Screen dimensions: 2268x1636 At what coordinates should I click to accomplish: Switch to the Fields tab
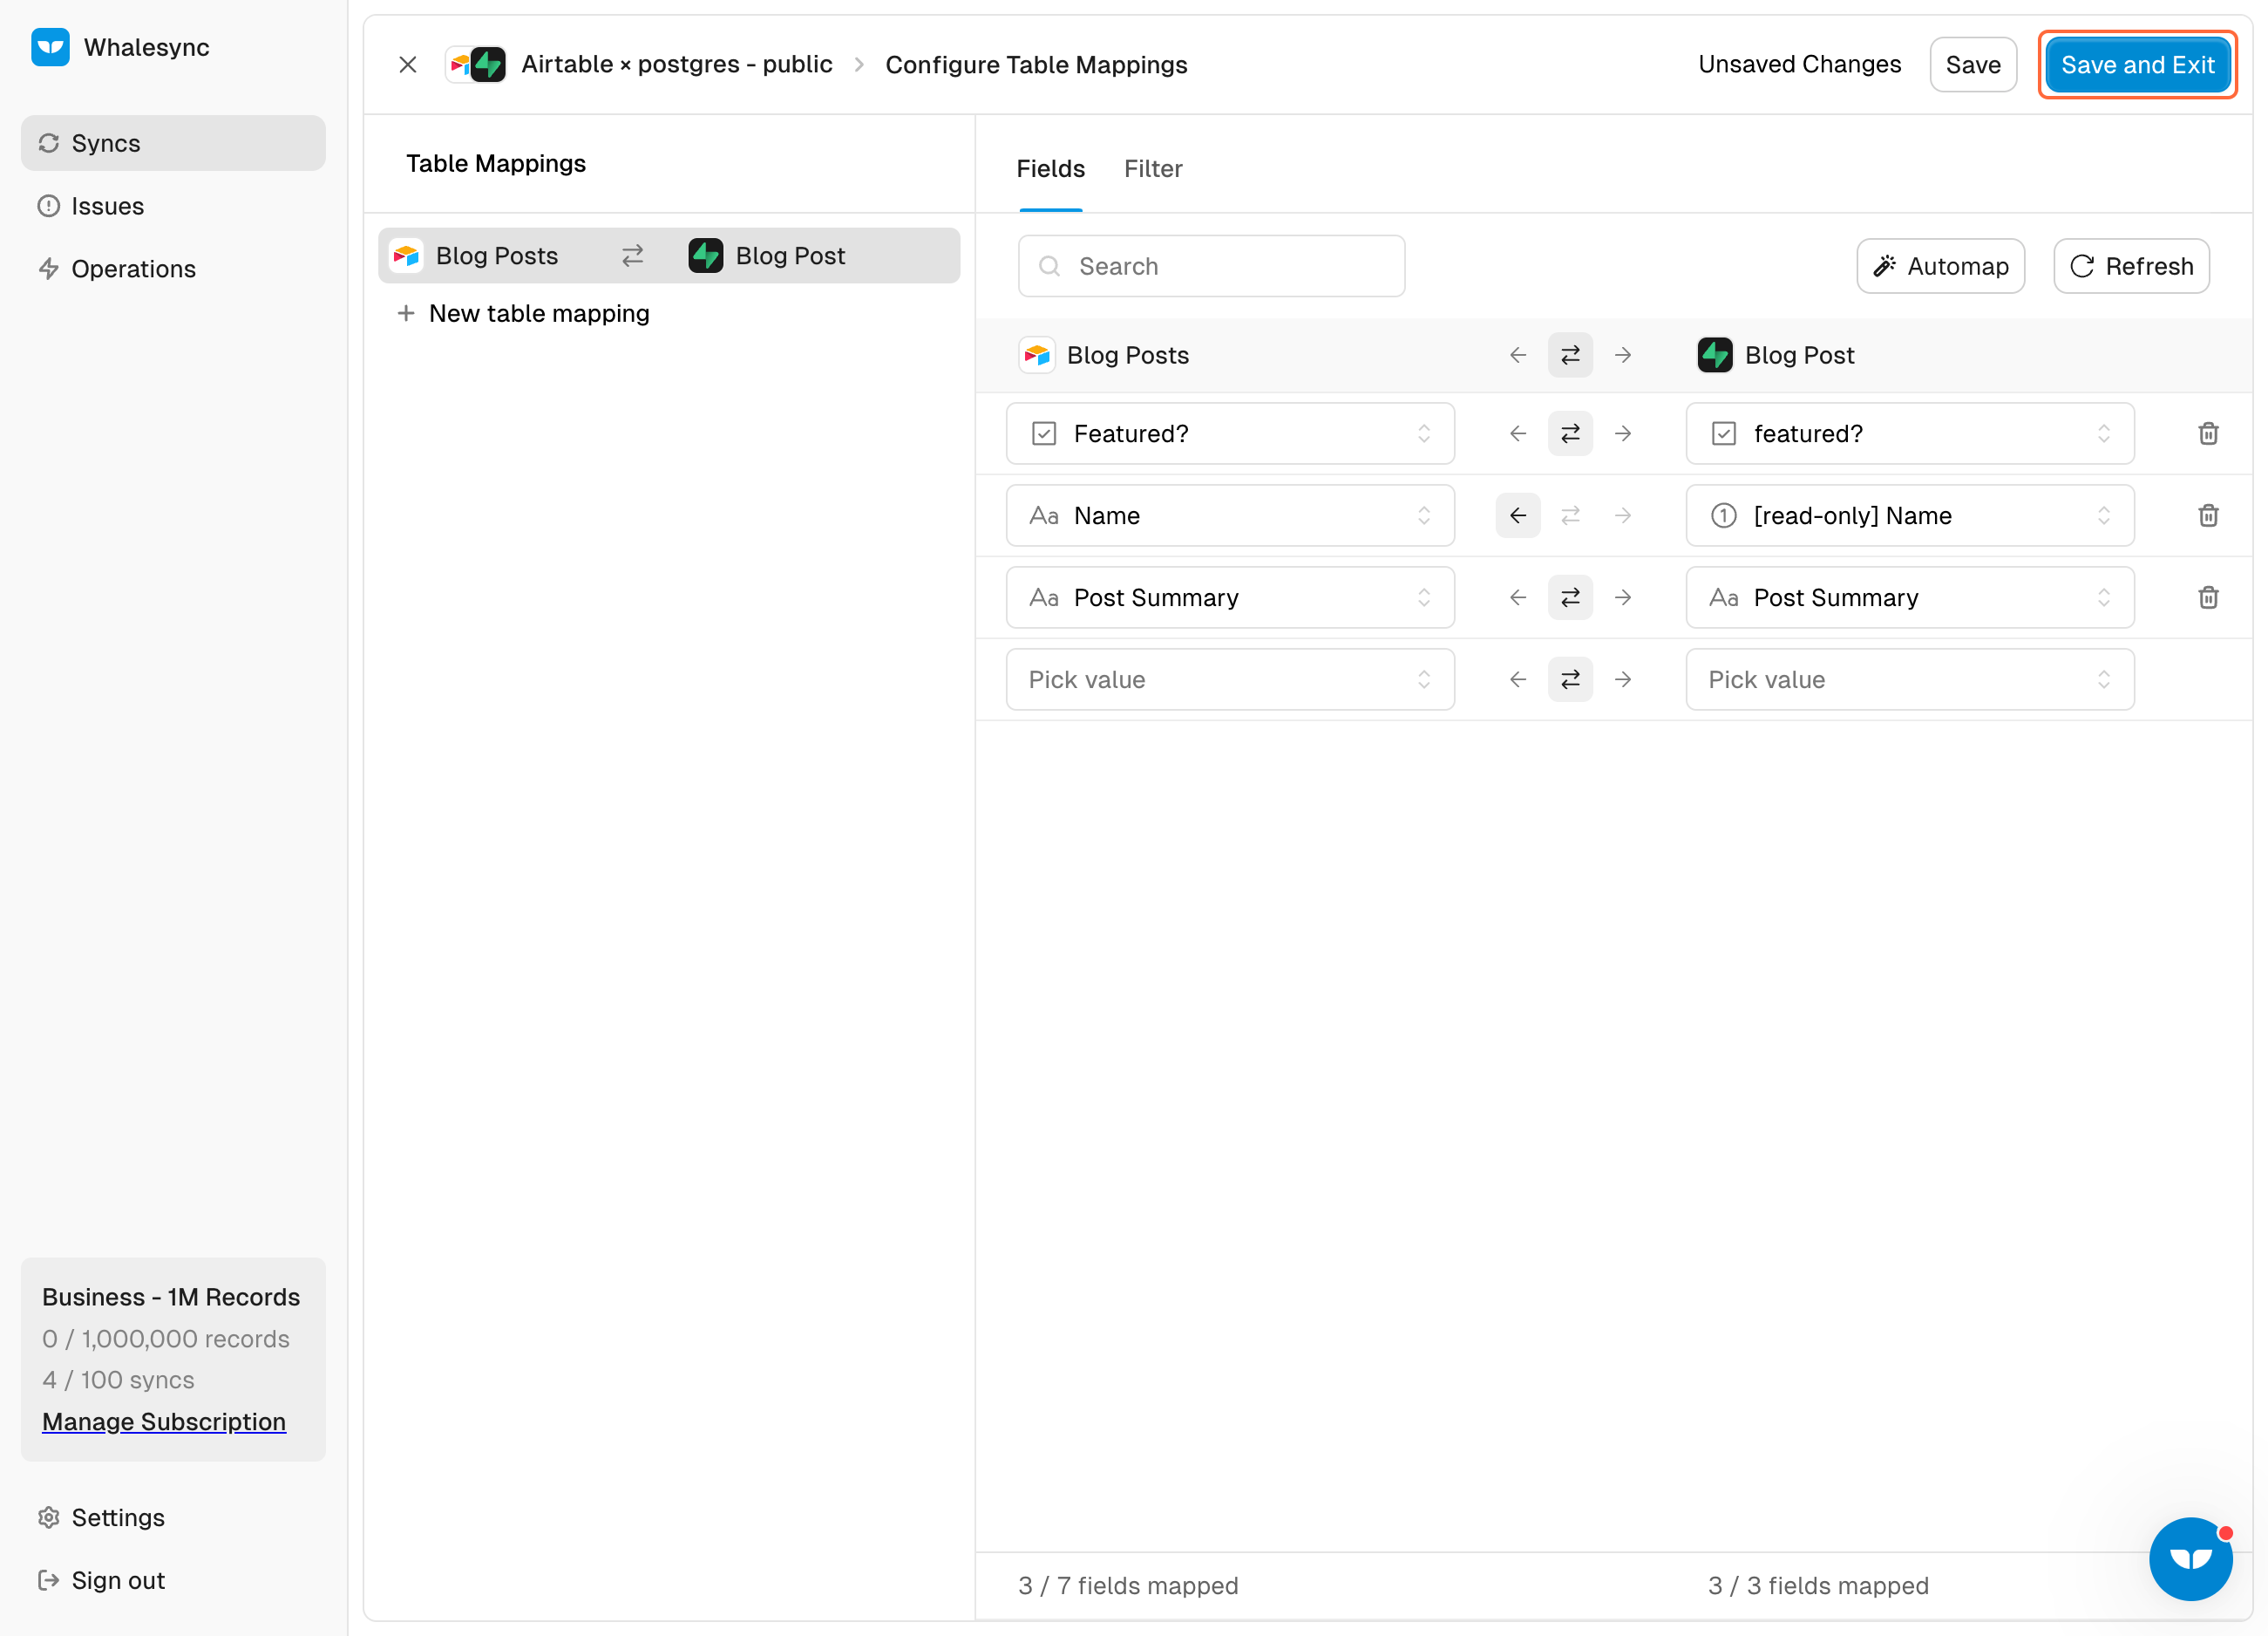1050,168
